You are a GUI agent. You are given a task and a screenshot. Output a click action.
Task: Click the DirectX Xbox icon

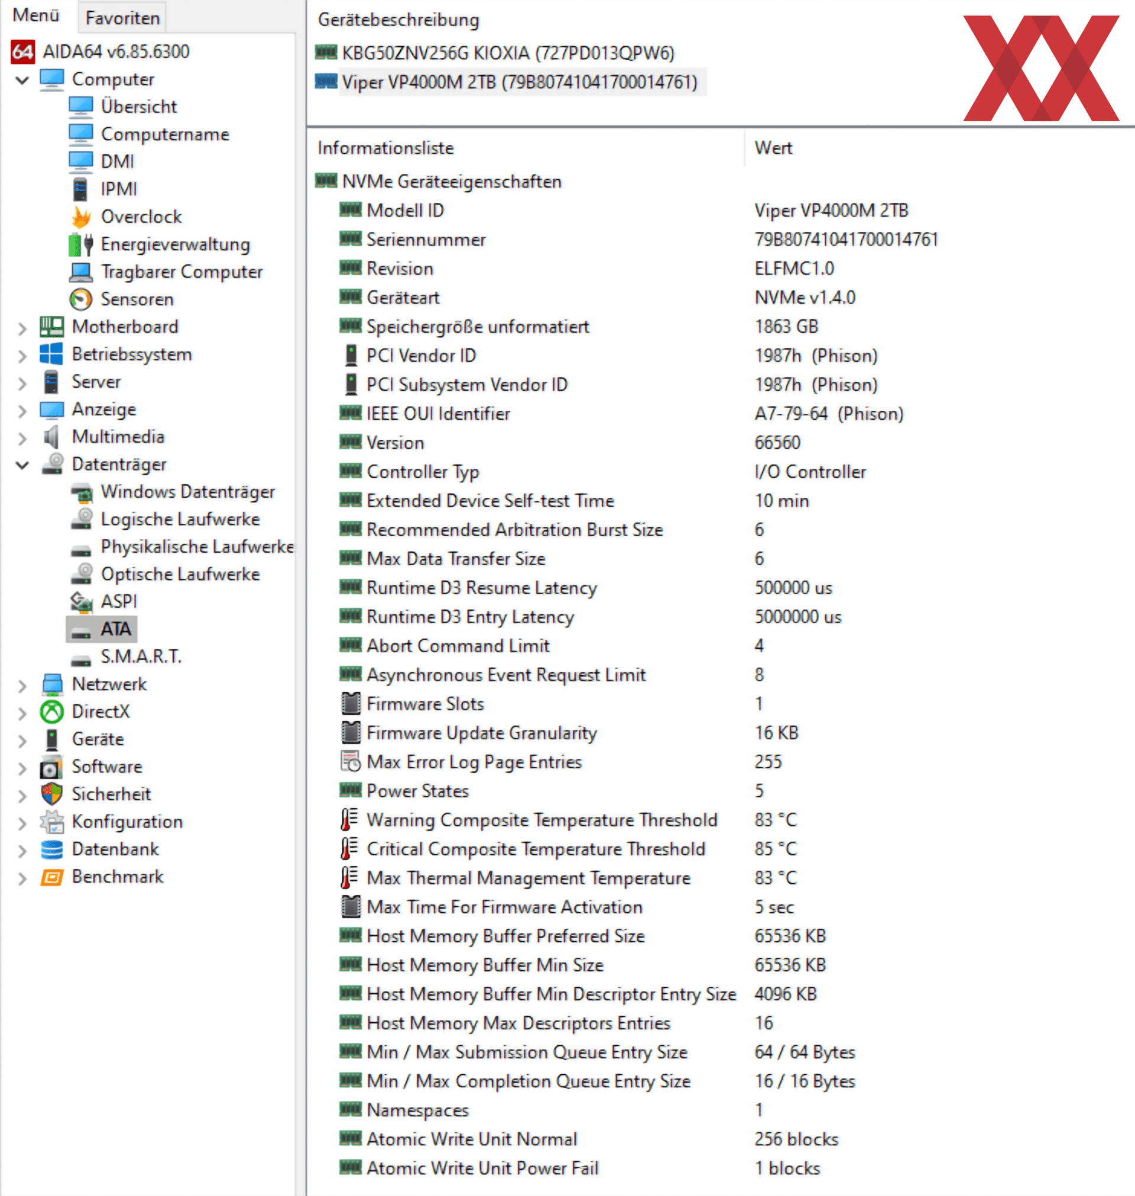point(52,712)
